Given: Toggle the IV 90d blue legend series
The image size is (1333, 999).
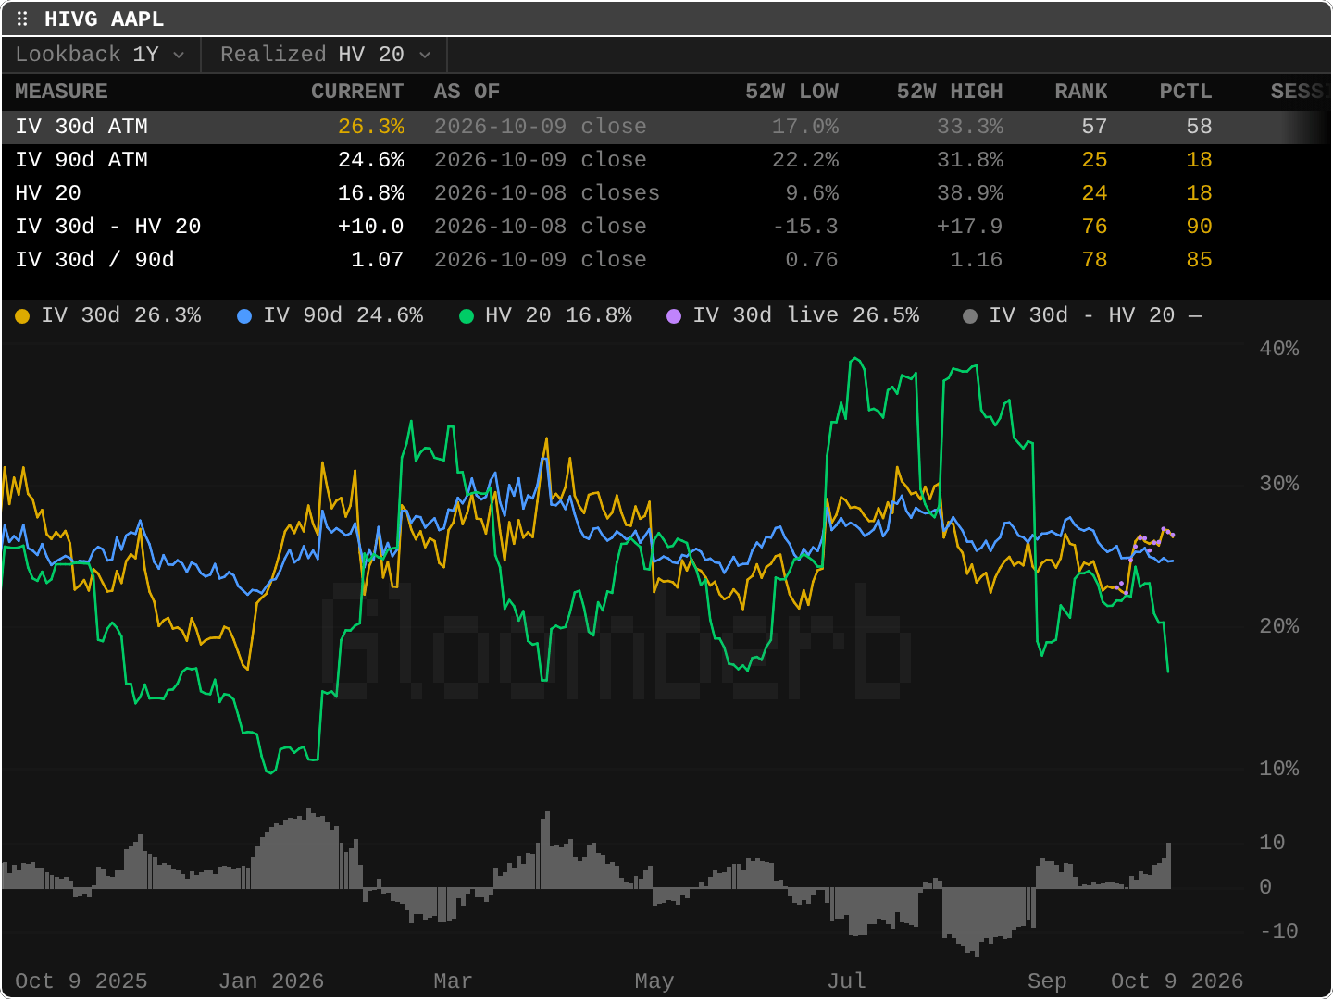Looking at the screenshot, I should [330, 315].
